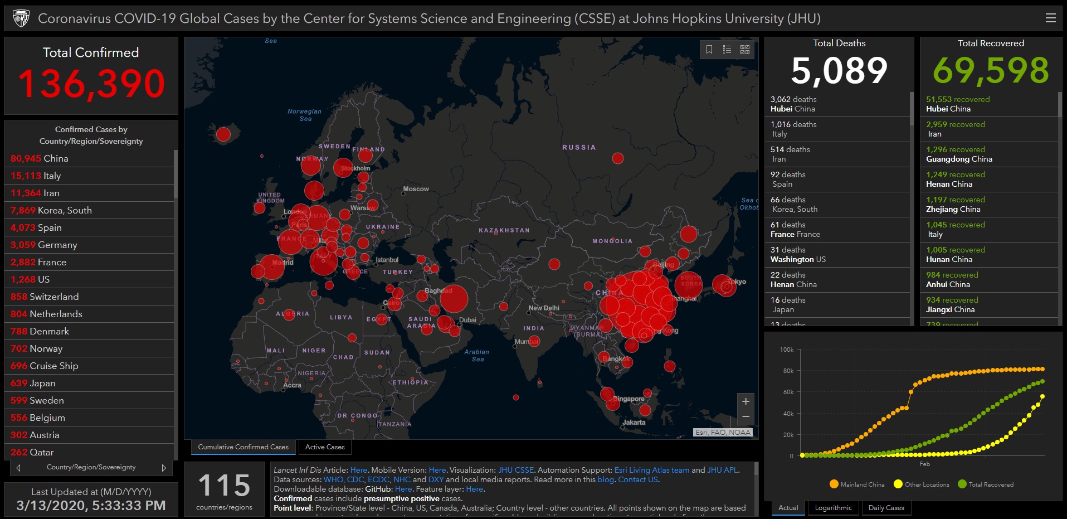The height and width of the screenshot is (519, 1067).
Task: Click the large red circle over South Korea
Action: pyautogui.click(x=689, y=284)
